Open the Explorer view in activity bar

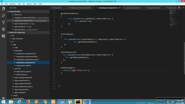click(3, 9)
